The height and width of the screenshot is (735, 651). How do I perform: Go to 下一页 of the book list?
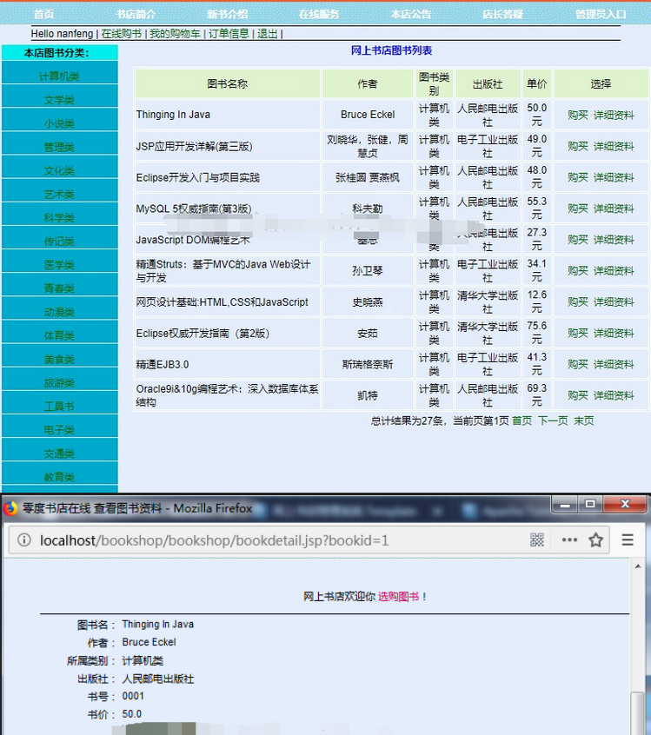click(x=553, y=420)
